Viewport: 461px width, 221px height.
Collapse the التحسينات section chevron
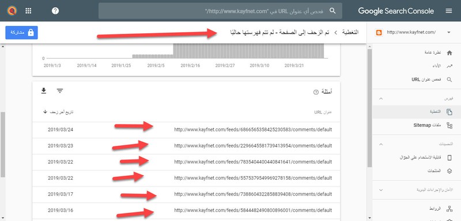(x=381, y=144)
